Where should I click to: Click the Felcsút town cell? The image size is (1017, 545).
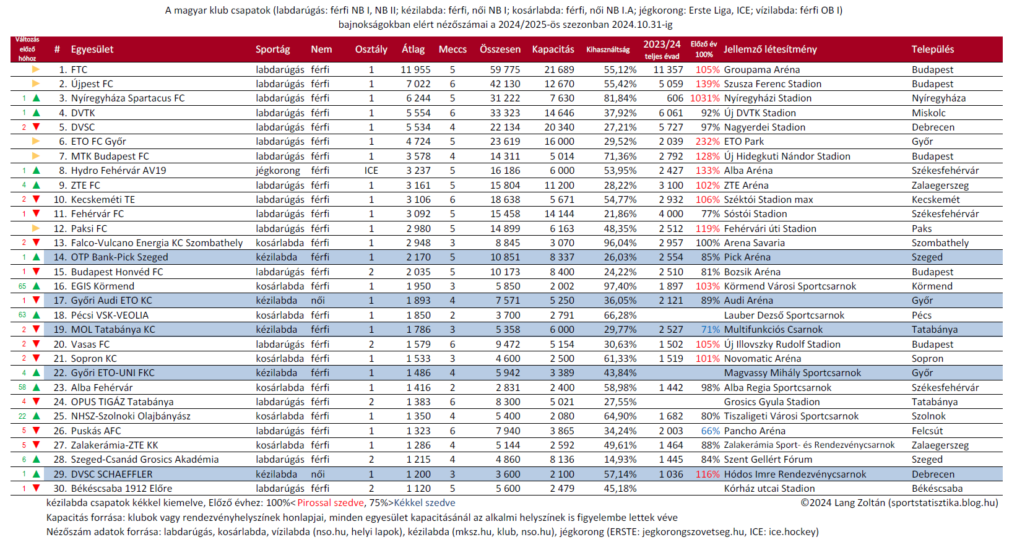[928, 431]
